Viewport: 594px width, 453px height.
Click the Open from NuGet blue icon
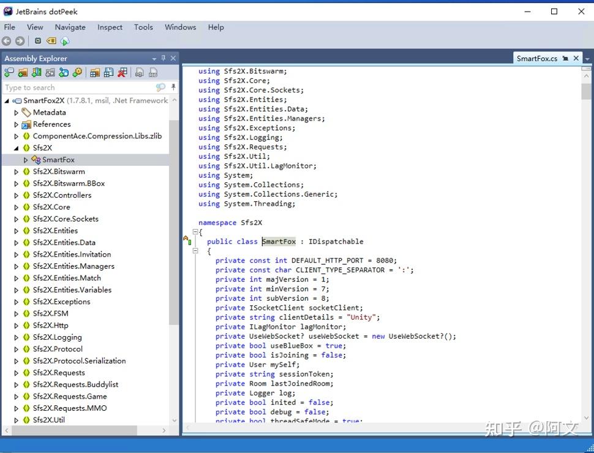64,72
